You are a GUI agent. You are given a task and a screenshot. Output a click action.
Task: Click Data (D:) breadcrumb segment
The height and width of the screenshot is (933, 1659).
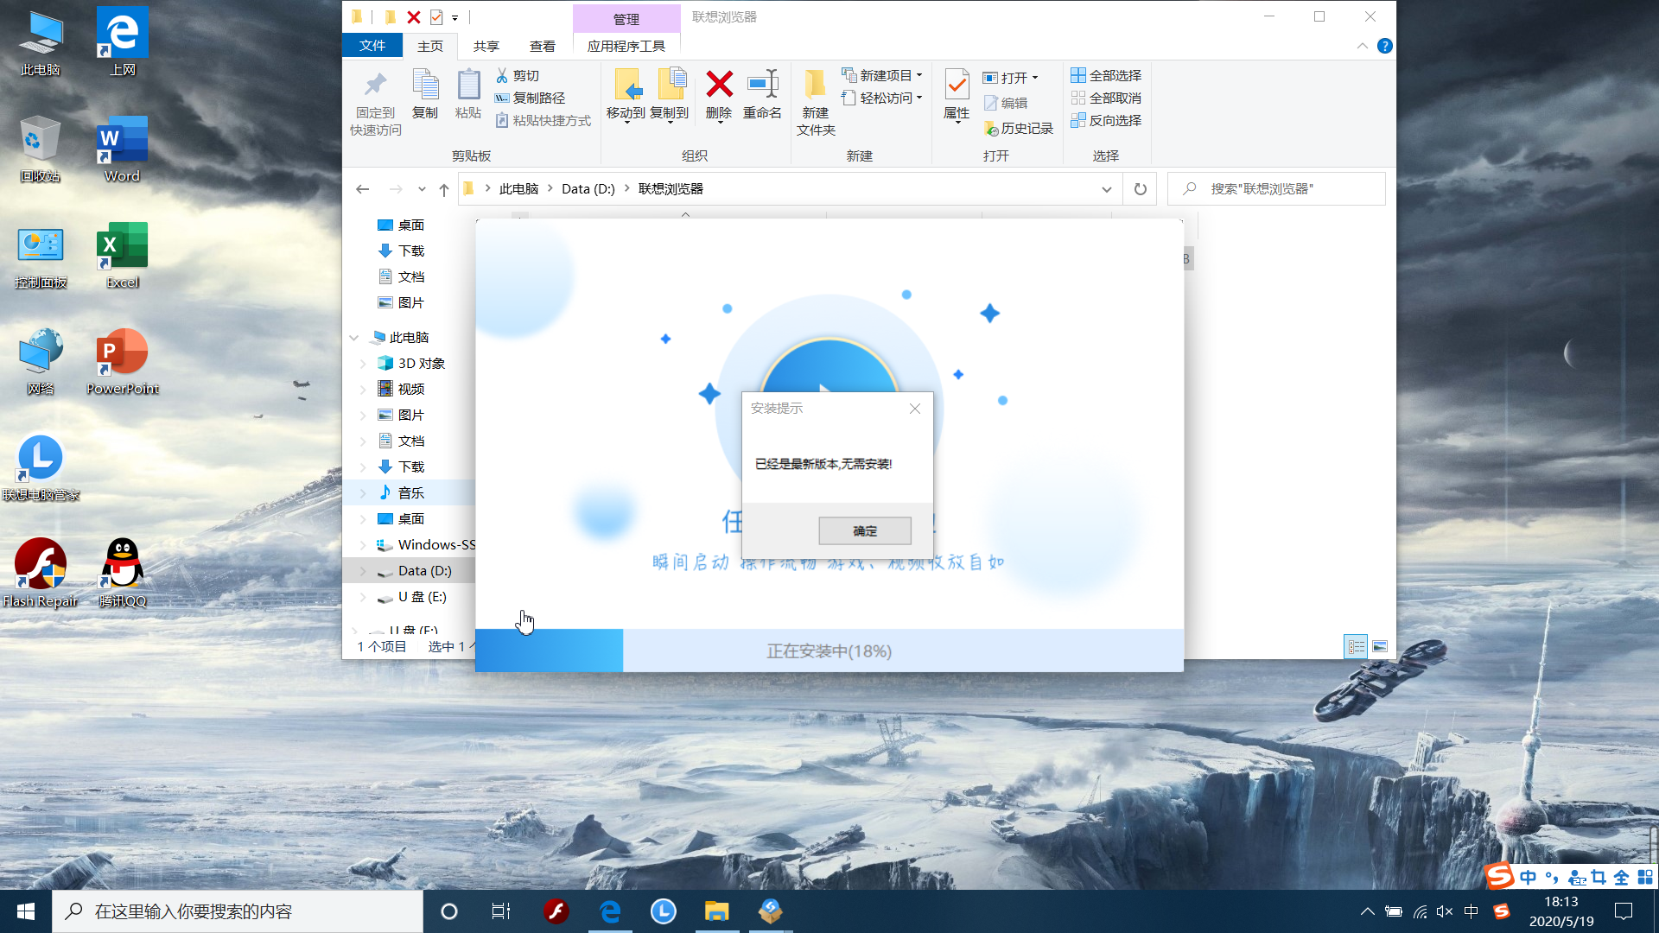(x=588, y=189)
